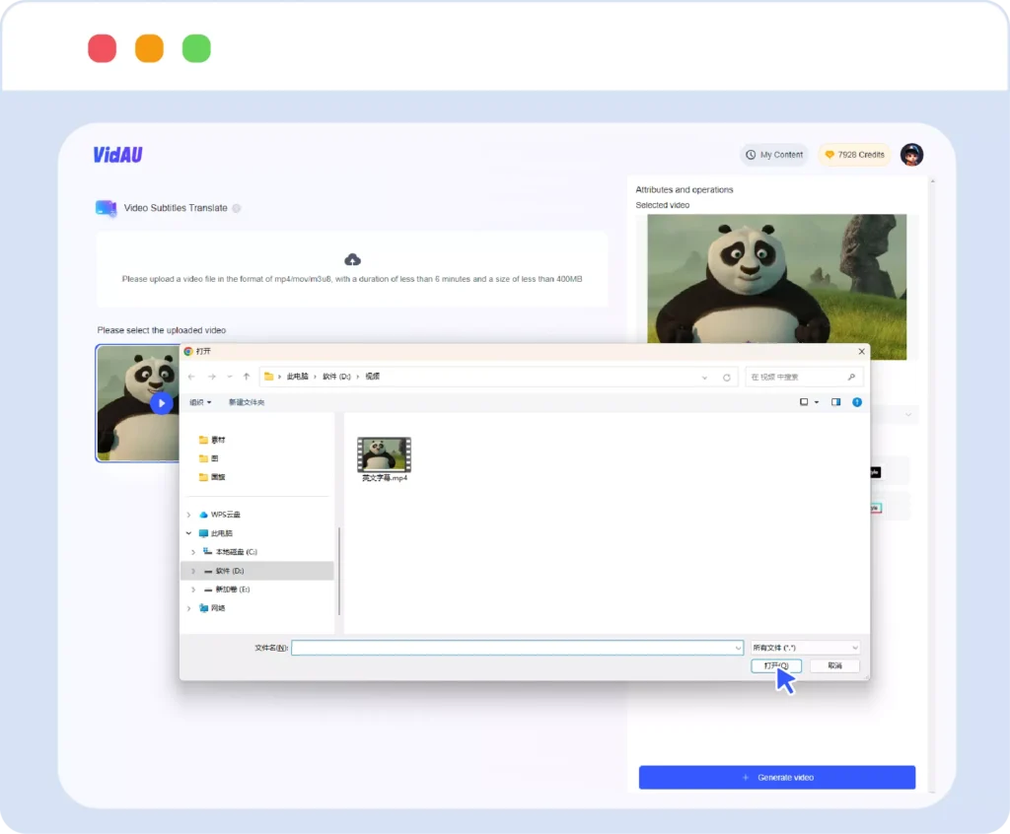Image resolution: width=1010 pixels, height=834 pixels.
Task: Click the change view icon
Action: (x=804, y=402)
